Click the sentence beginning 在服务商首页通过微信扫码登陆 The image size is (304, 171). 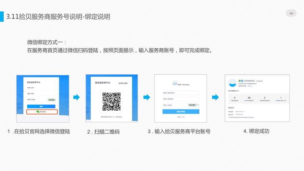click(x=120, y=50)
